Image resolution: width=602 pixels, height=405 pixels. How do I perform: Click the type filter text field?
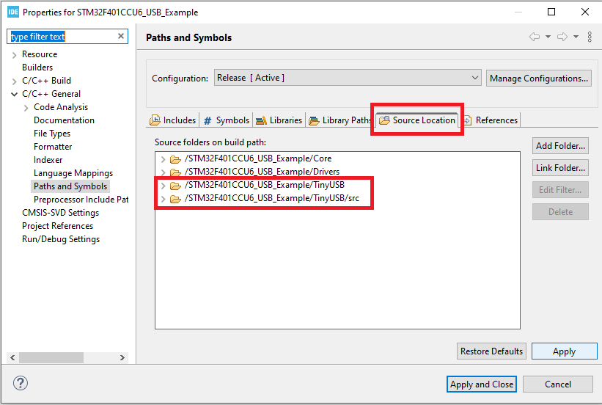[62, 37]
